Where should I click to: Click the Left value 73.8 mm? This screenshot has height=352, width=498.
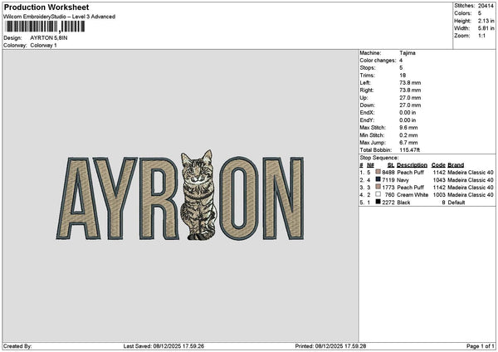(x=410, y=82)
